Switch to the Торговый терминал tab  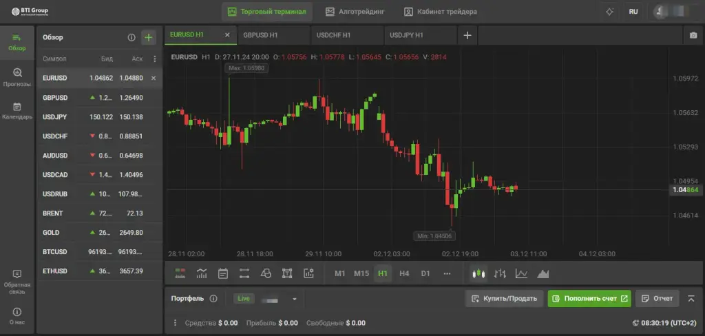click(267, 12)
